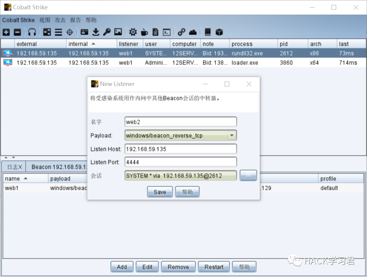Open the Cobalt Strike menu
Viewport: 367px width, 277px height.
[x=18, y=20]
